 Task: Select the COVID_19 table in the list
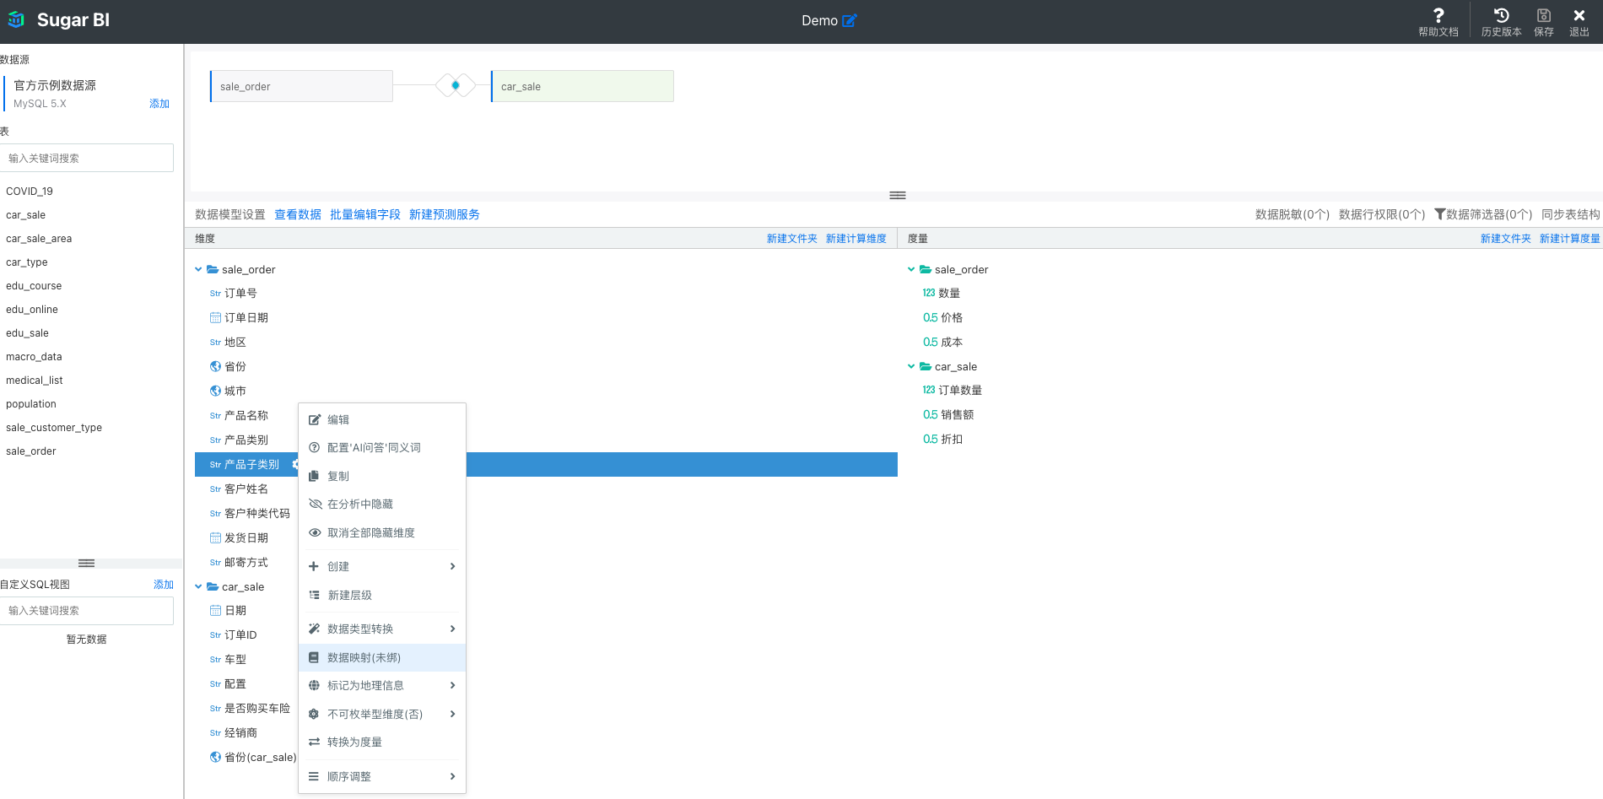click(30, 192)
